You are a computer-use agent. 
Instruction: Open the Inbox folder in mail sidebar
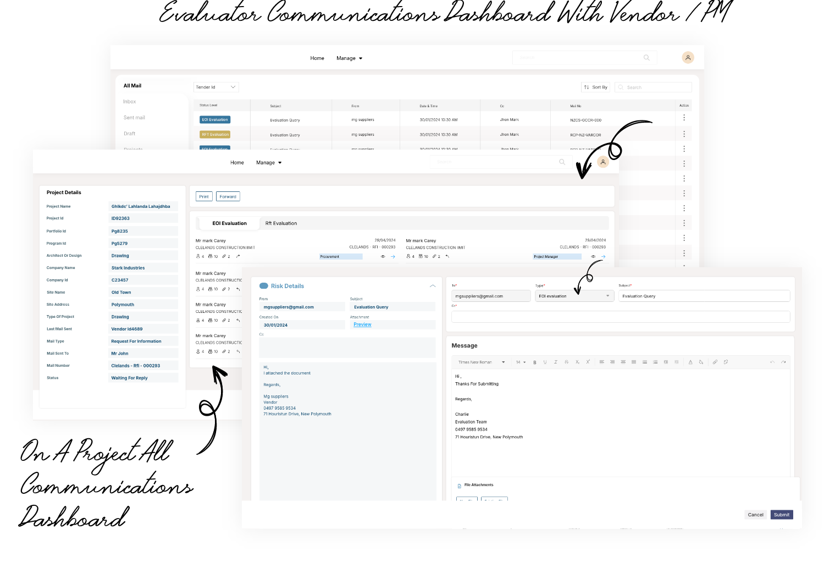coord(130,102)
